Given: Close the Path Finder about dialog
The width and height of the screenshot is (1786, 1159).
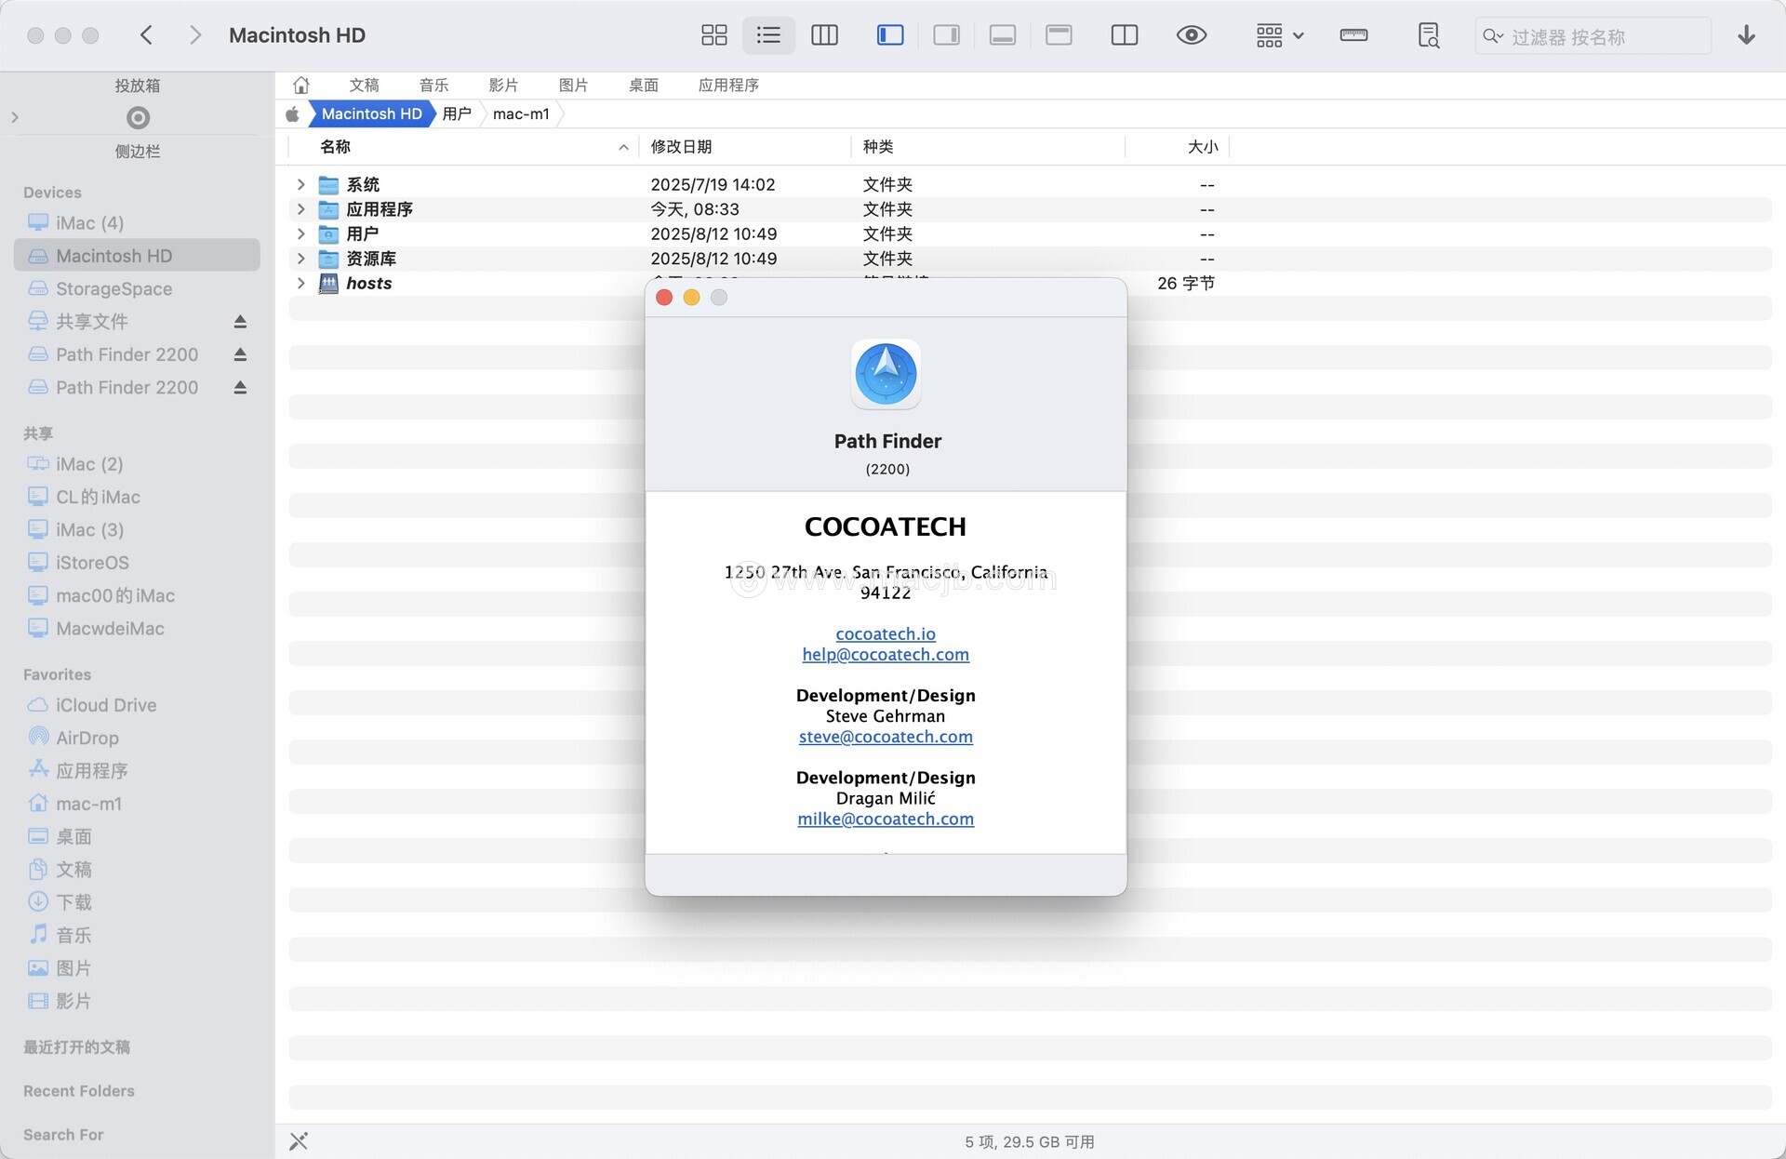Looking at the screenshot, I should (664, 298).
